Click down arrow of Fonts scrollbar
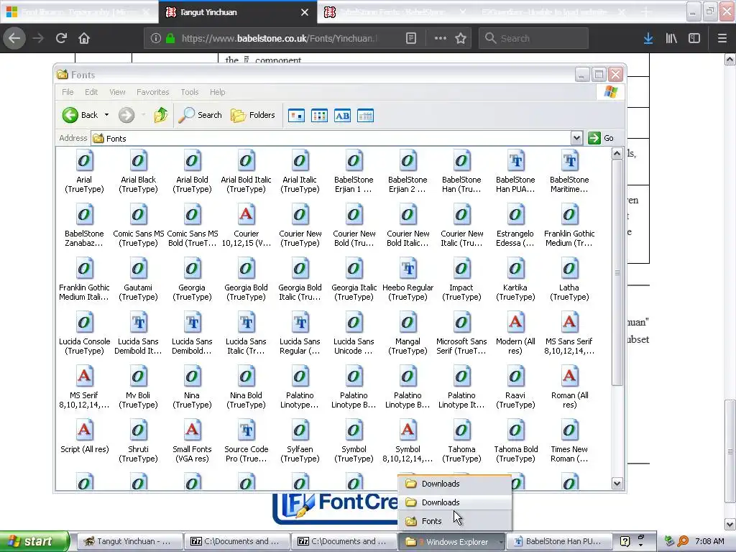Viewport: 736px width, 552px height. 617,483
